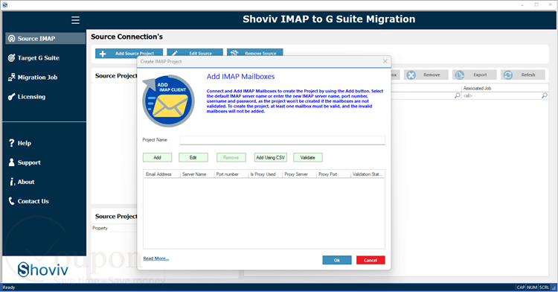558x292 pixels.
Task: Click Proxy Port column header
Action: coord(333,174)
